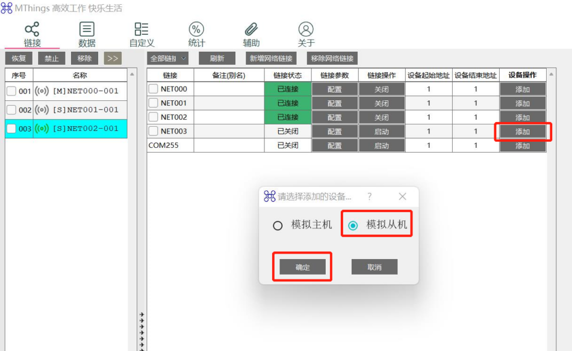Switch to the 数据 tab
The width and height of the screenshot is (572, 351).
[87, 35]
